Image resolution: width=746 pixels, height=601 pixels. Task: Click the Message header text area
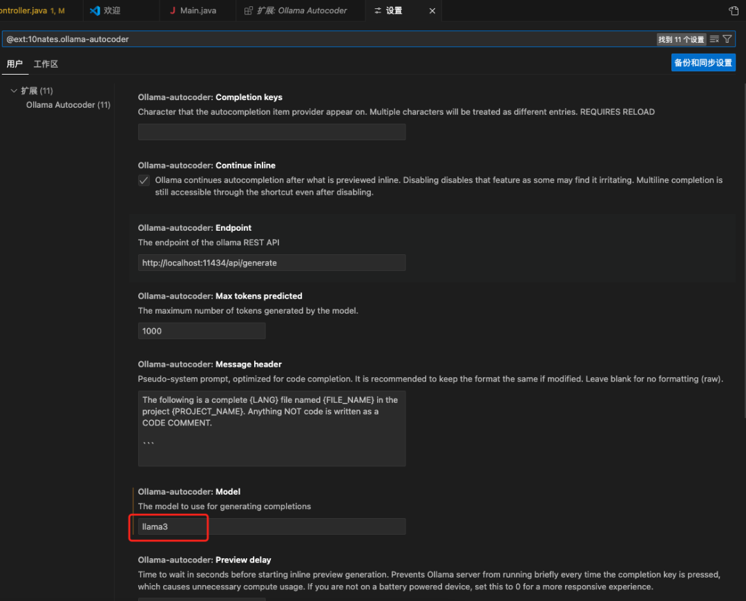click(x=271, y=428)
